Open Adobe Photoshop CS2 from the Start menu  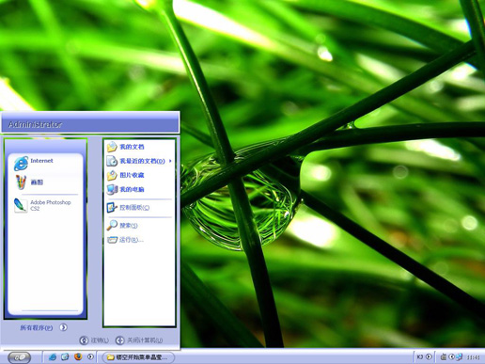tap(45, 205)
